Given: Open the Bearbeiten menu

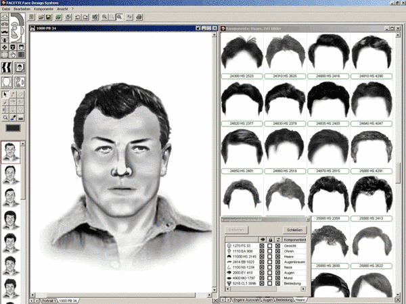Looking at the screenshot, I should 24,8.
